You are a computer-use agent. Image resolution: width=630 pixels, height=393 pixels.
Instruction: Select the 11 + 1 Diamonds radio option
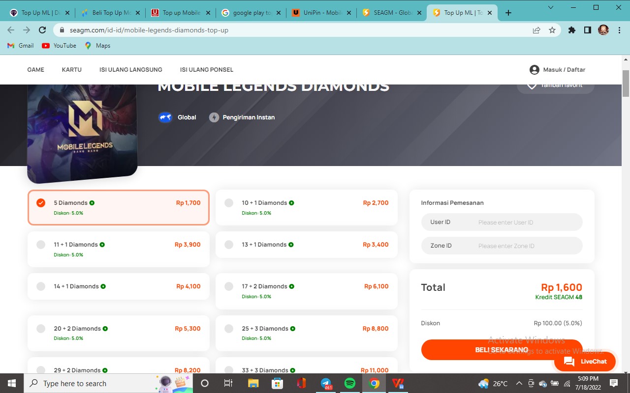pos(41,245)
